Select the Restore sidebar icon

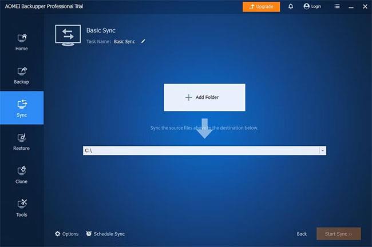click(x=22, y=138)
